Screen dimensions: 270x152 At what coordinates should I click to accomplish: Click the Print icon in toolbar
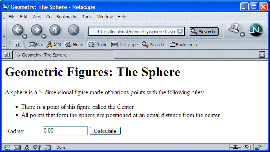[x=234, y=28]
